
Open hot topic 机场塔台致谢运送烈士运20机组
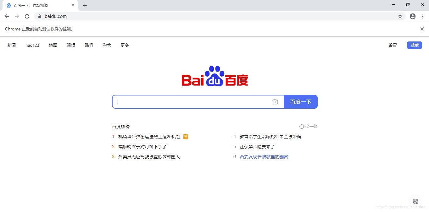pyautogui.click(x=149, y=137)
